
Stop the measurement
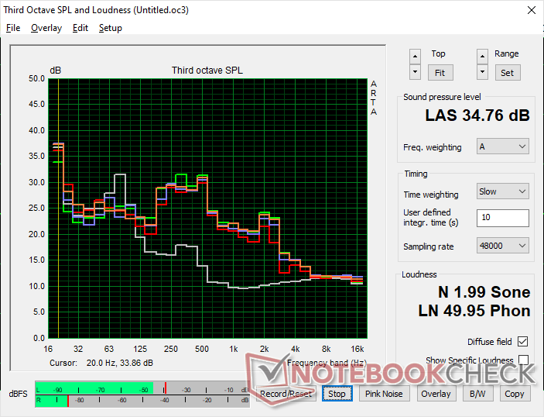[x=337, y=394]
